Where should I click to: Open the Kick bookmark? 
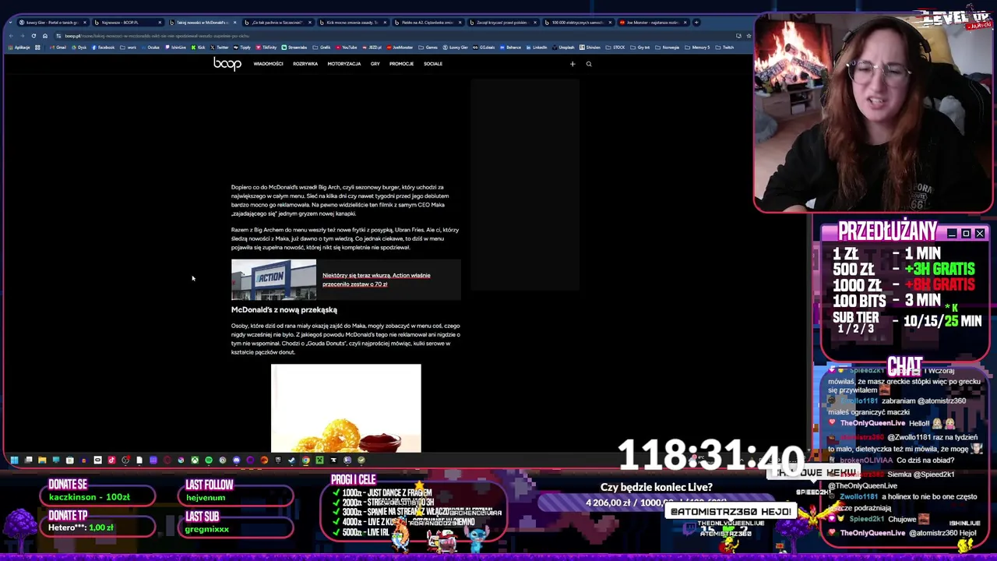click(x=199, y=48)
